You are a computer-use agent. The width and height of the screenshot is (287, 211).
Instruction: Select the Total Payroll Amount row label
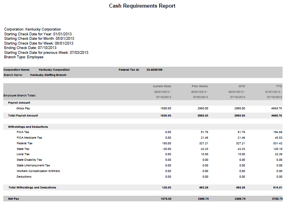(23, 116)
